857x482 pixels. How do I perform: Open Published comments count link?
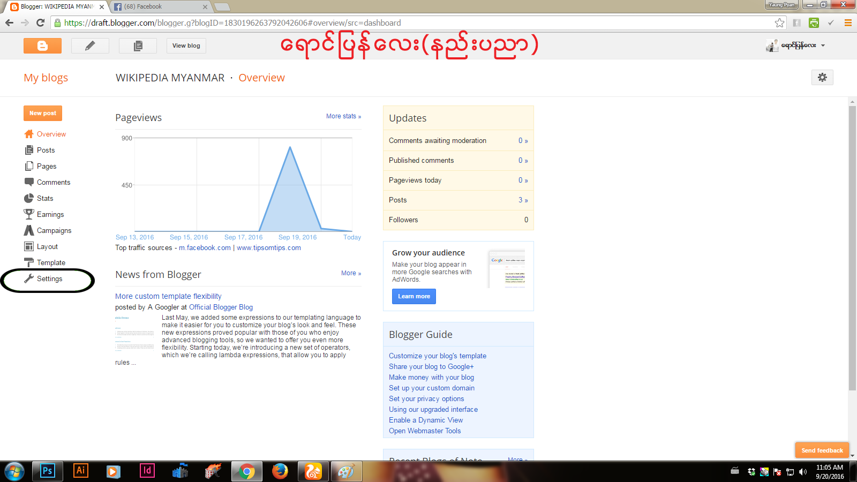pyautogui.click(x=523, y=161)
